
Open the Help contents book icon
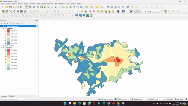[123, 11]
